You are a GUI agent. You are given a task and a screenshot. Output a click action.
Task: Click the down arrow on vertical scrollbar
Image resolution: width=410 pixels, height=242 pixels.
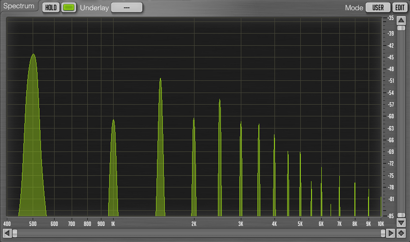tap(401, 223)
